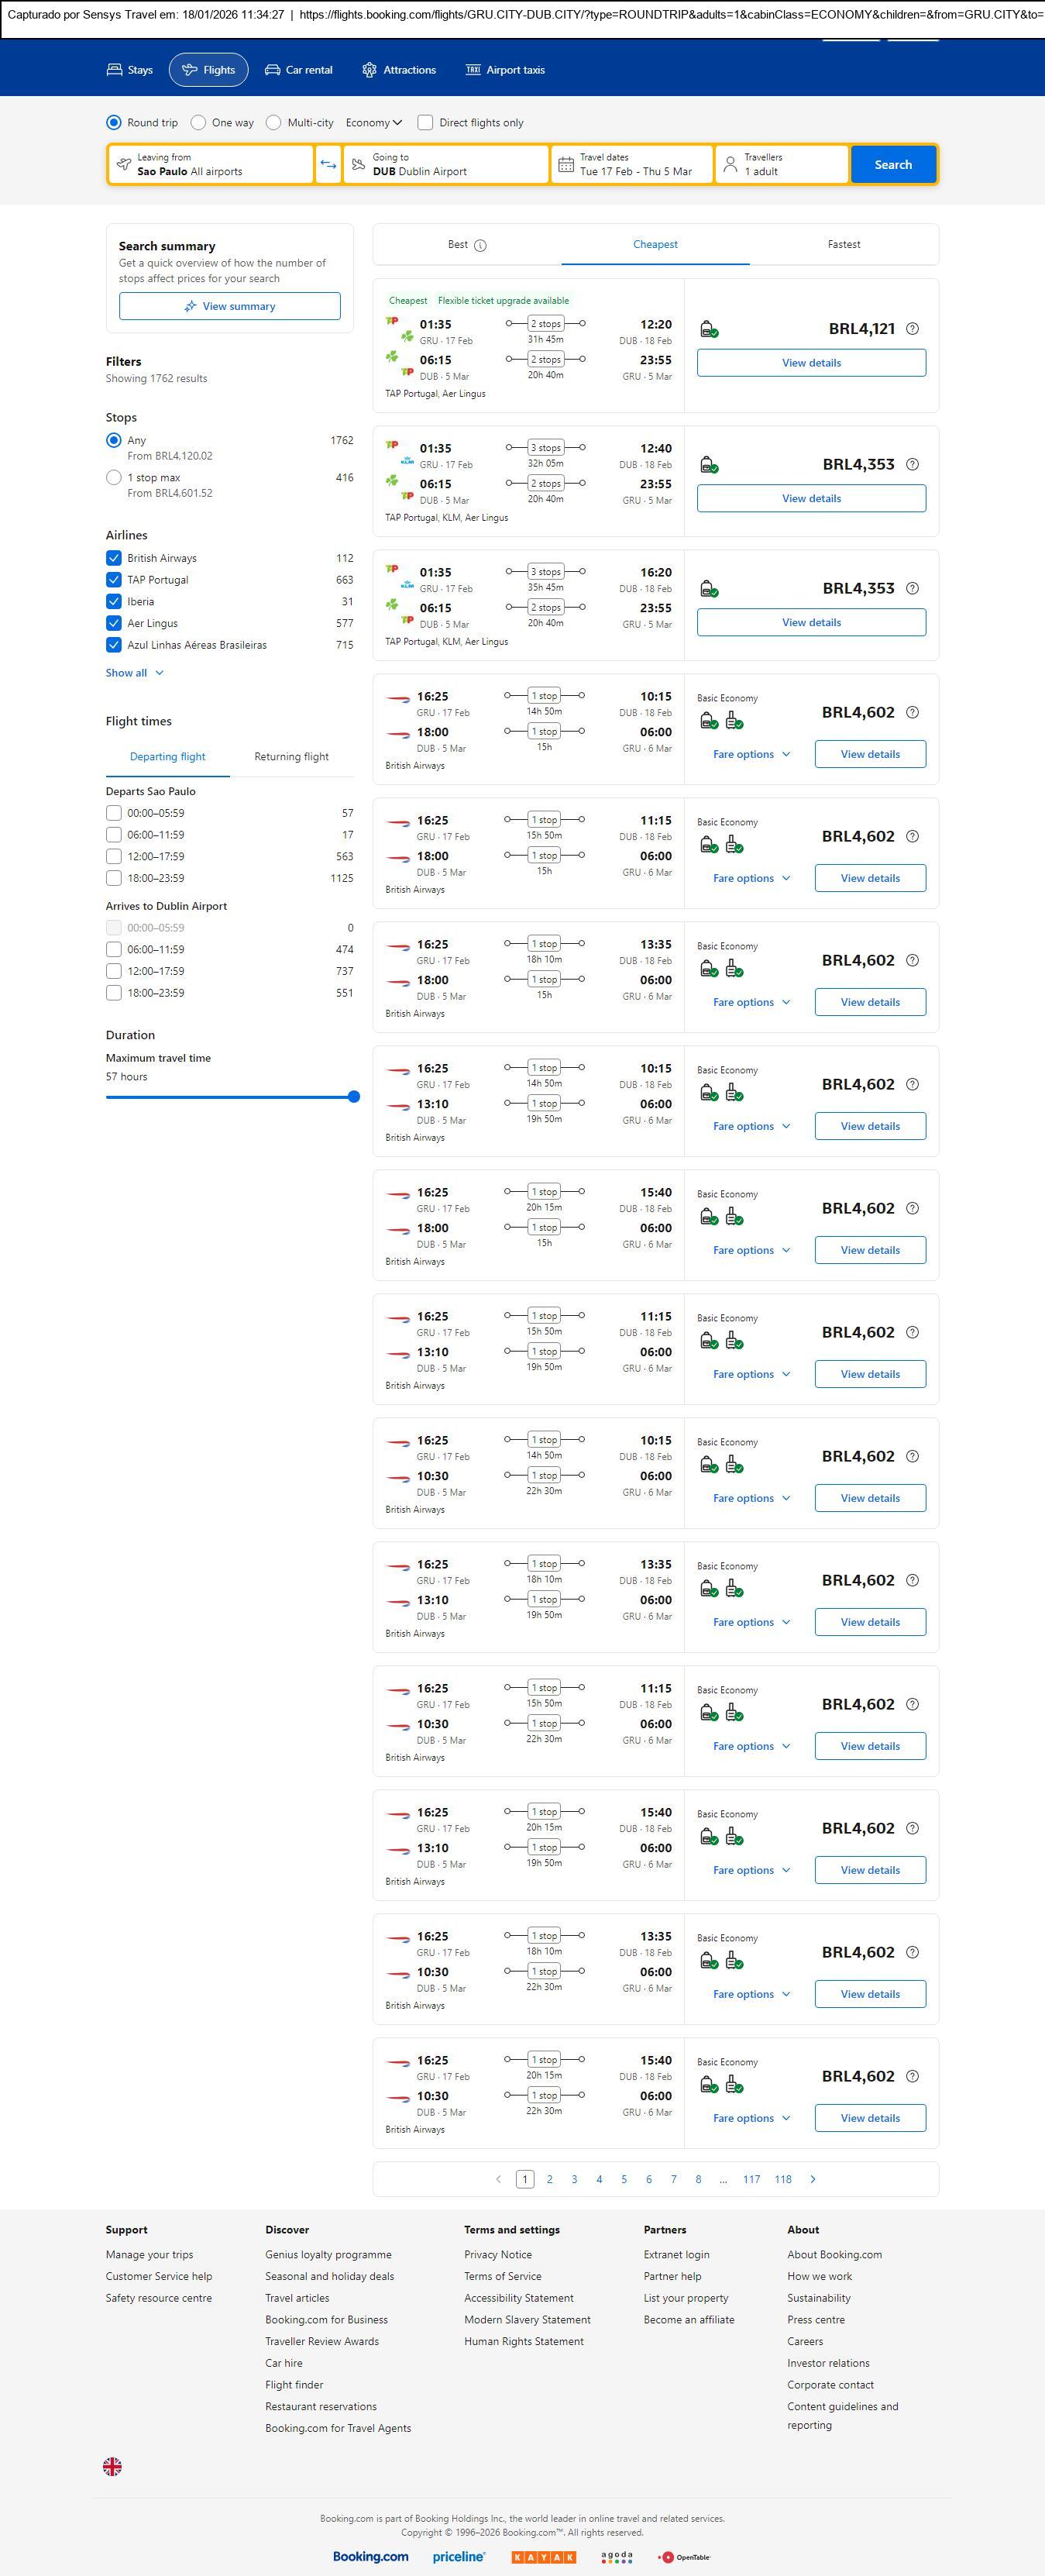
Task: Click the help icon beside BRL4,121 price
Action: click(911, 329)
